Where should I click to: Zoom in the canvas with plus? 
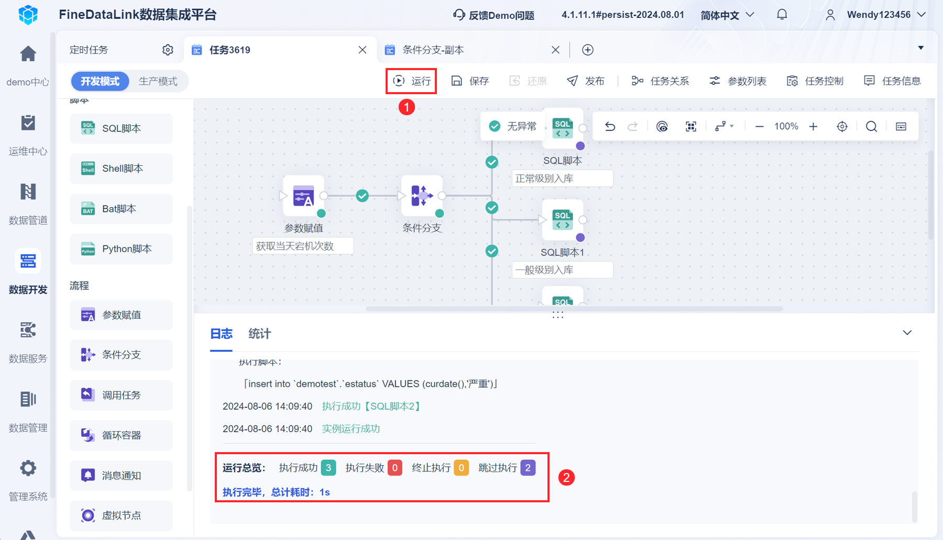(x=813, y=126)
